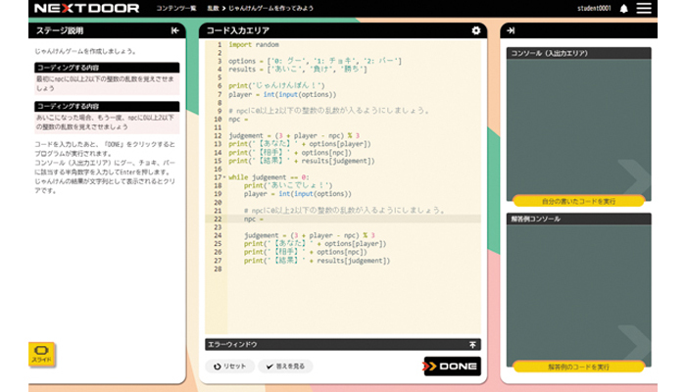Click the import random line
The width and height of the screenshot is (686, 392).
coord(254,45)
